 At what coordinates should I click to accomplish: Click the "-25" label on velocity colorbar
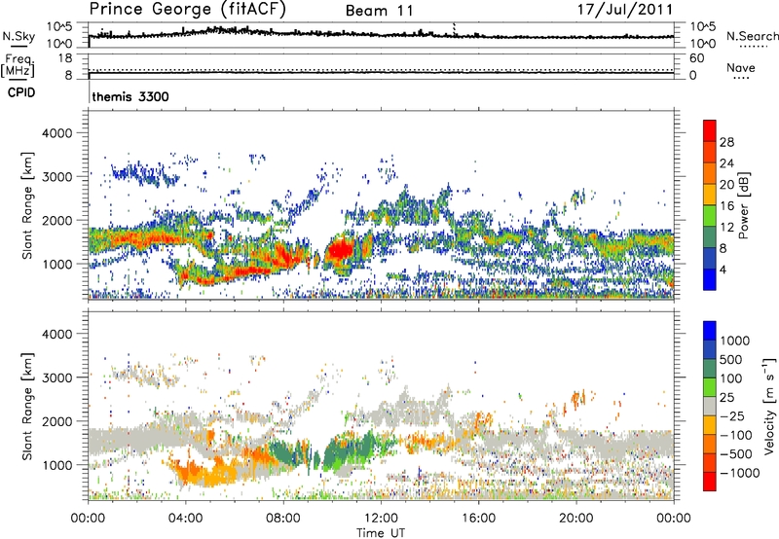(x=732, y=416)
